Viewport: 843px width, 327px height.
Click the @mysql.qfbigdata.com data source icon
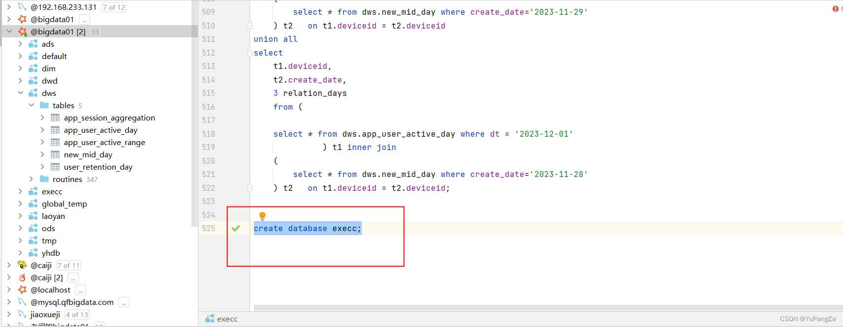(x=22, y=302)
